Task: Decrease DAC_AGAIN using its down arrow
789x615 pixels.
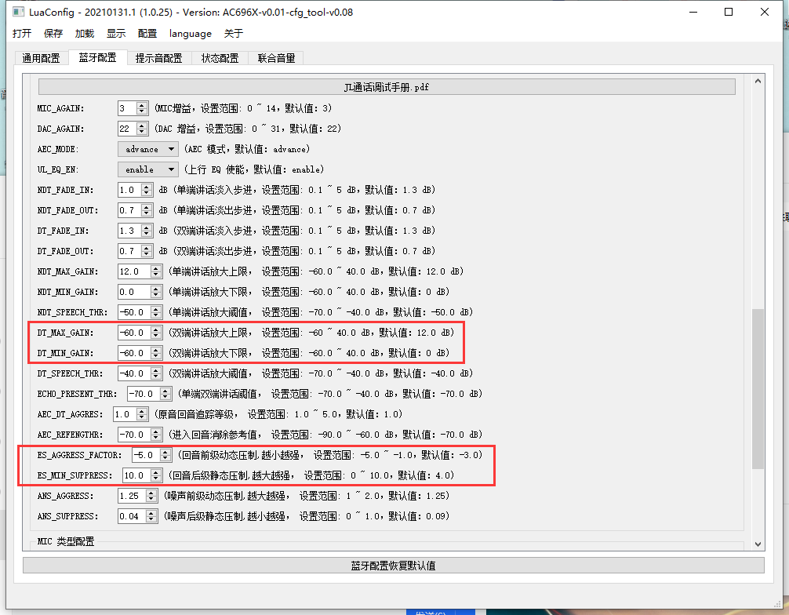Action: pyautogui.click(x=142, y=132)
